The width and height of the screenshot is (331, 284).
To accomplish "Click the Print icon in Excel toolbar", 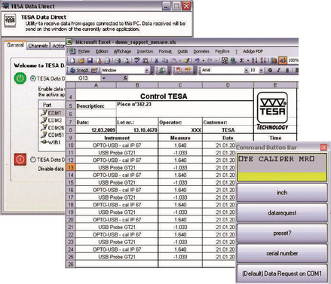I will 118,60.
